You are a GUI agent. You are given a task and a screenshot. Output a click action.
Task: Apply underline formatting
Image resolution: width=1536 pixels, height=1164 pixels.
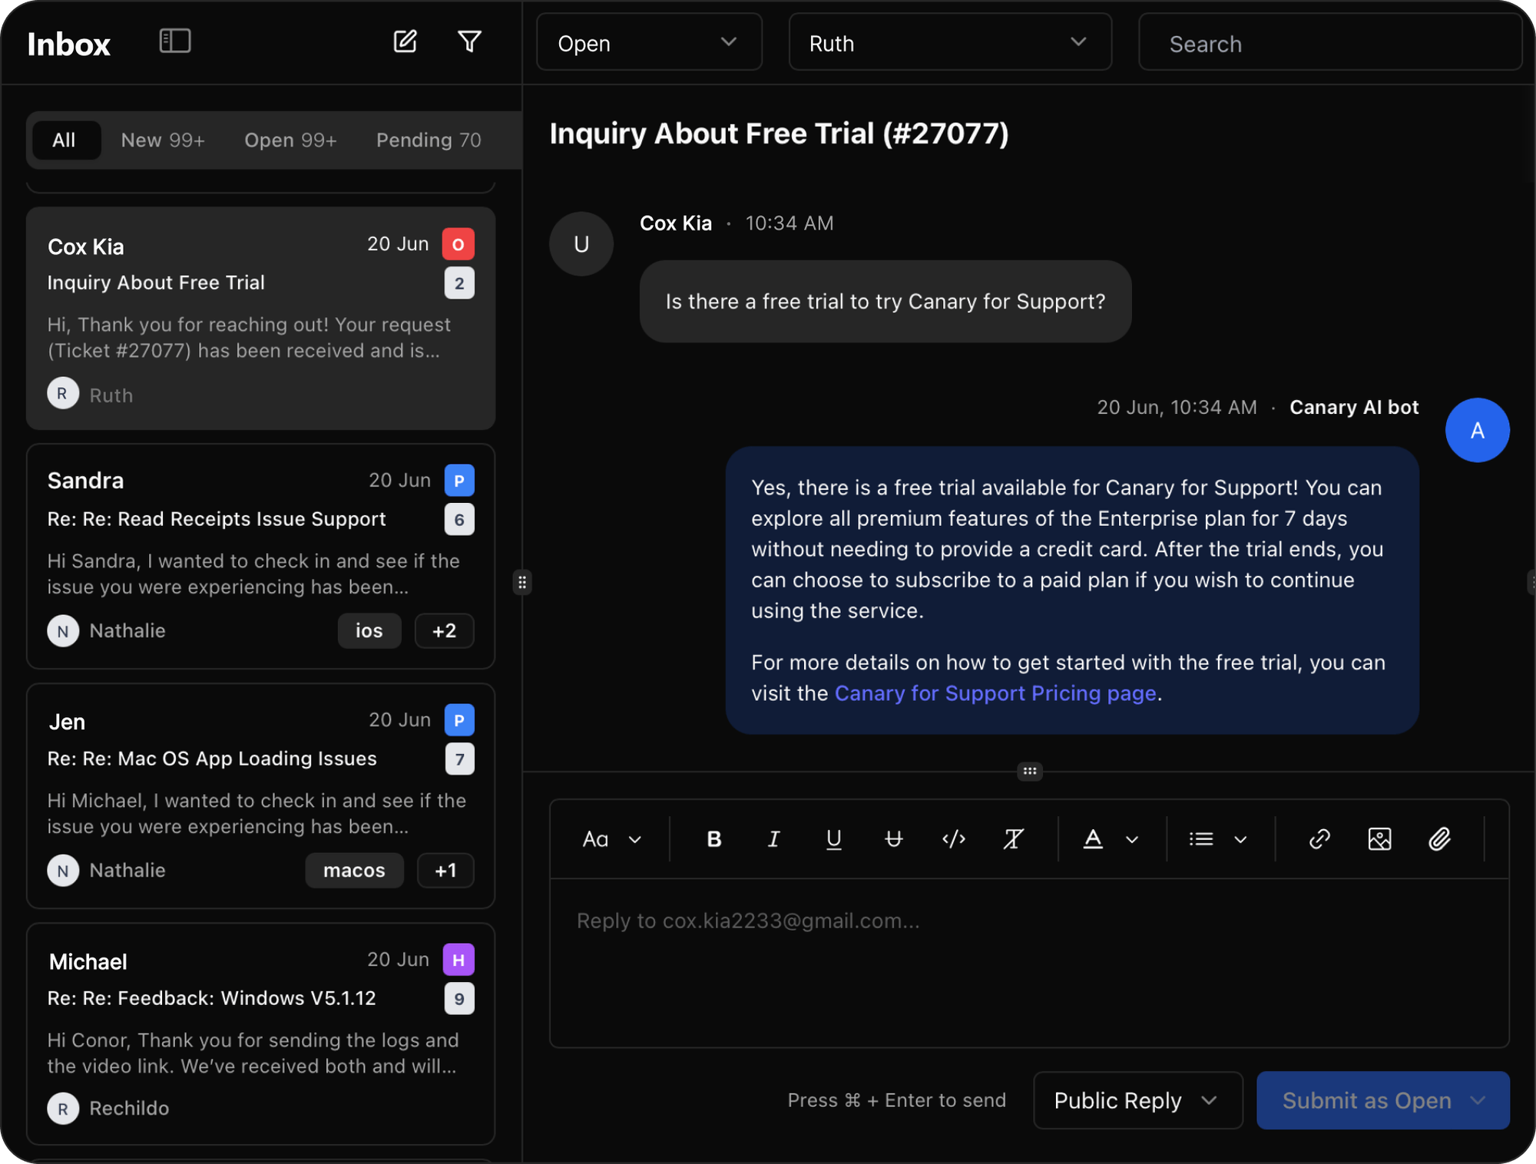tap(833, 839)
